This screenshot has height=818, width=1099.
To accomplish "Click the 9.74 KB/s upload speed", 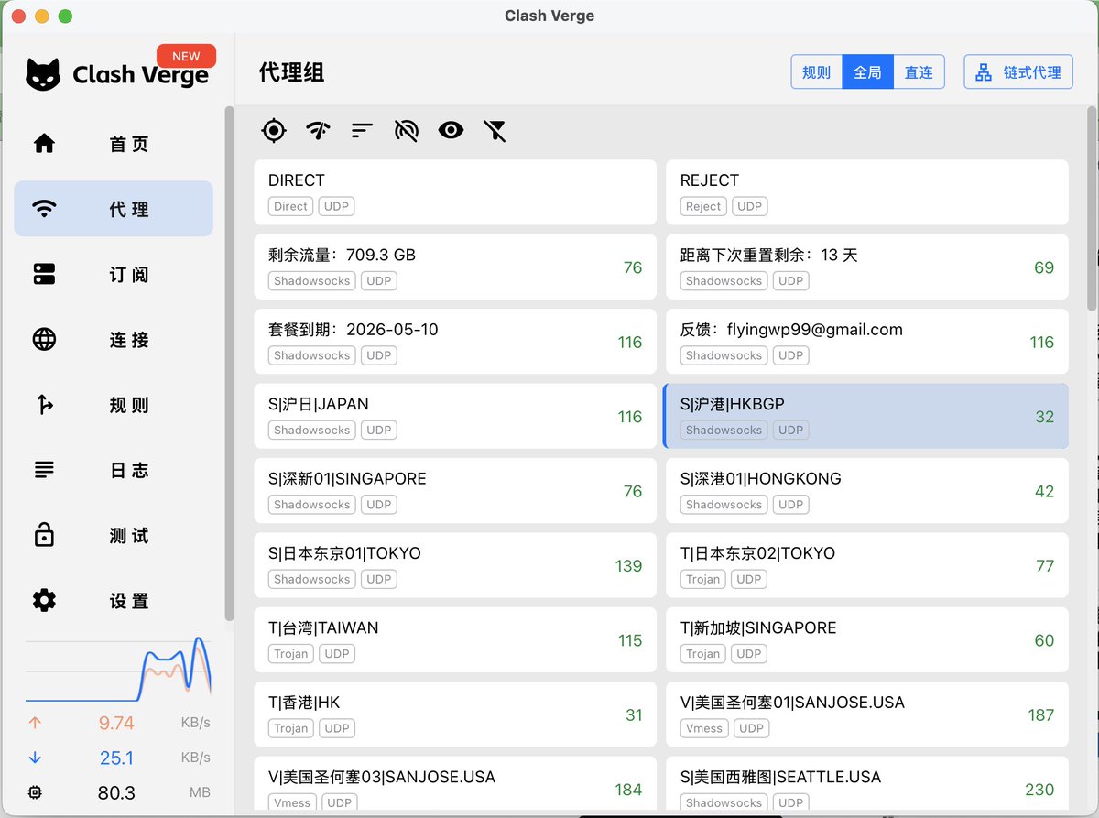I will pyautogui.click(x=116, y=724).
